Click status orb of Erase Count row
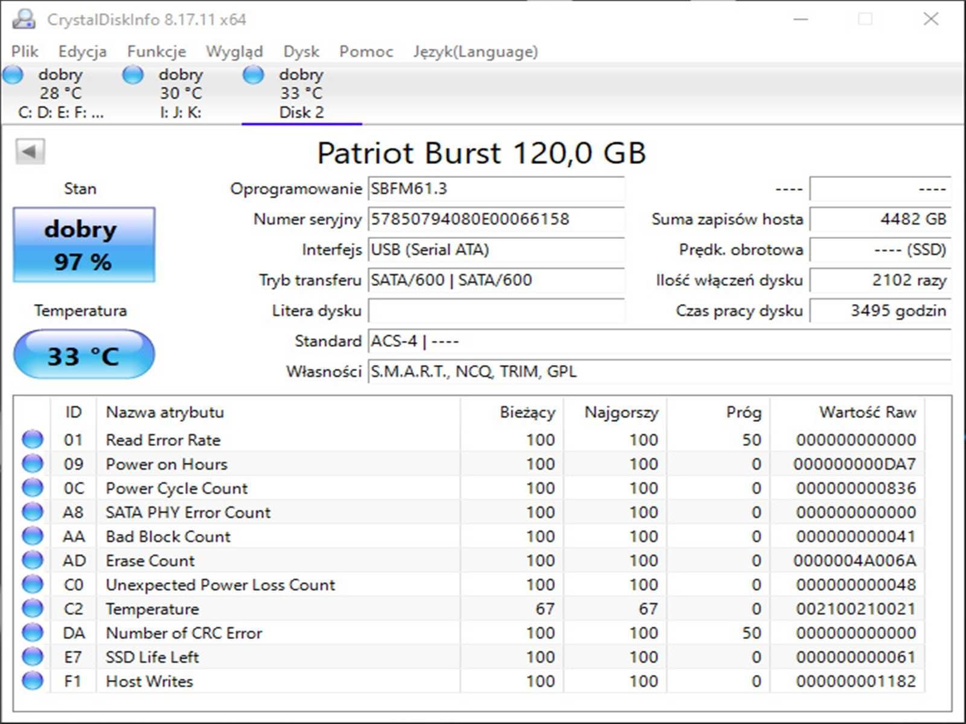966x724 pixels. [33, 560]
